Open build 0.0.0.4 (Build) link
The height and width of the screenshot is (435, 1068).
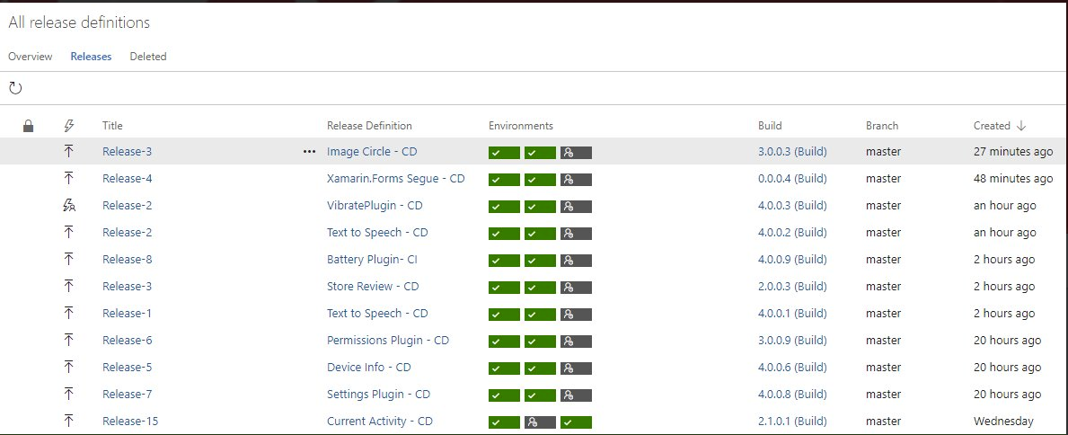pos(792,179)
